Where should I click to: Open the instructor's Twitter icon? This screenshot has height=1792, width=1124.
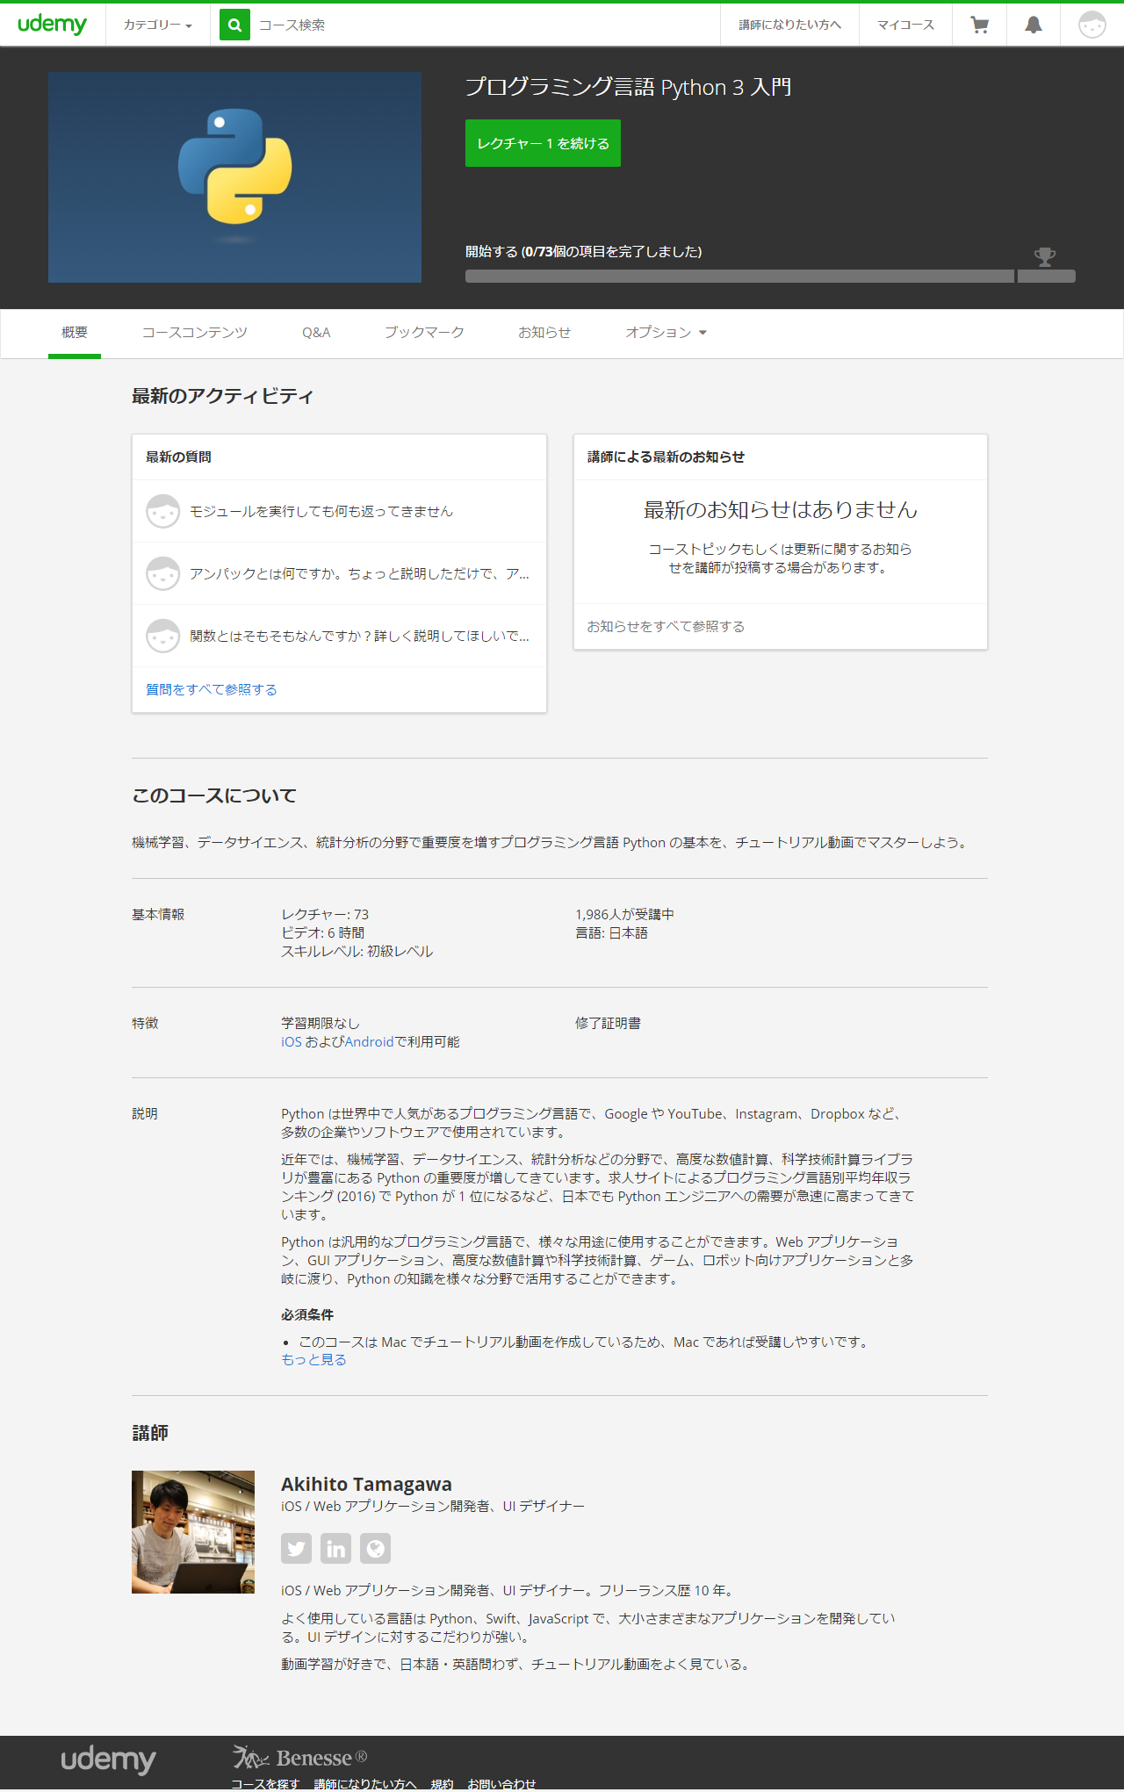coord(297,1548)
